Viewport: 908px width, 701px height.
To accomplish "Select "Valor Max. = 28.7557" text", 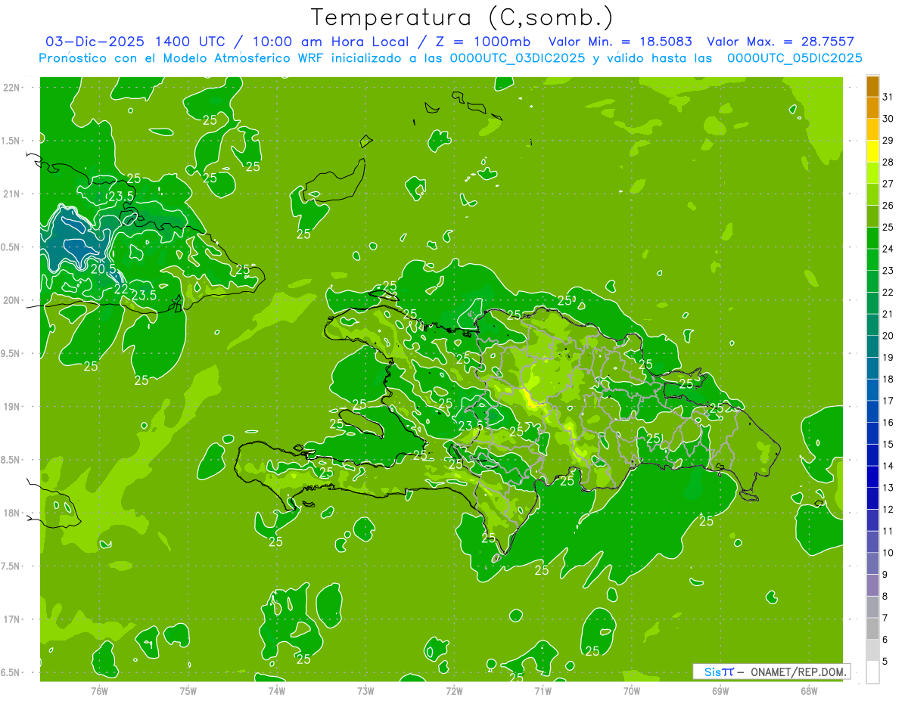I will [x=781, y=42].
